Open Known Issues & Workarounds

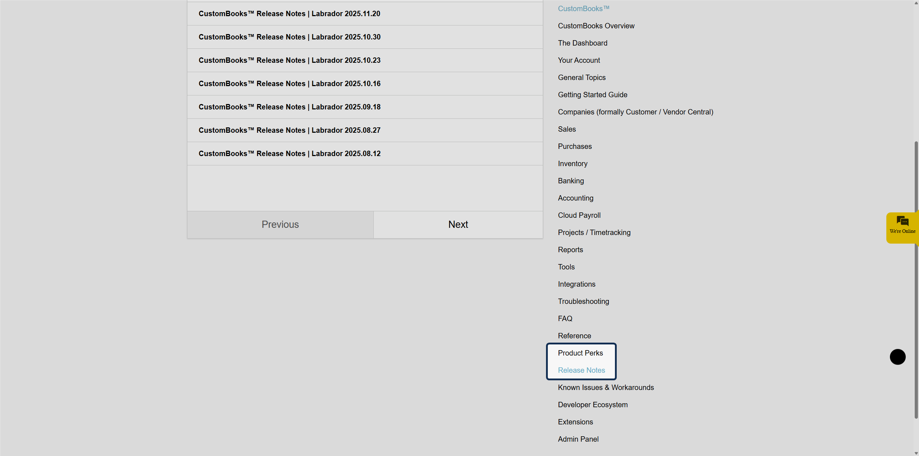tap(606, 387)
